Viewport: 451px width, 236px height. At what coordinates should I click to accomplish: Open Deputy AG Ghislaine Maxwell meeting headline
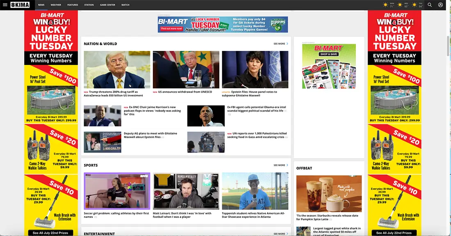150,135
